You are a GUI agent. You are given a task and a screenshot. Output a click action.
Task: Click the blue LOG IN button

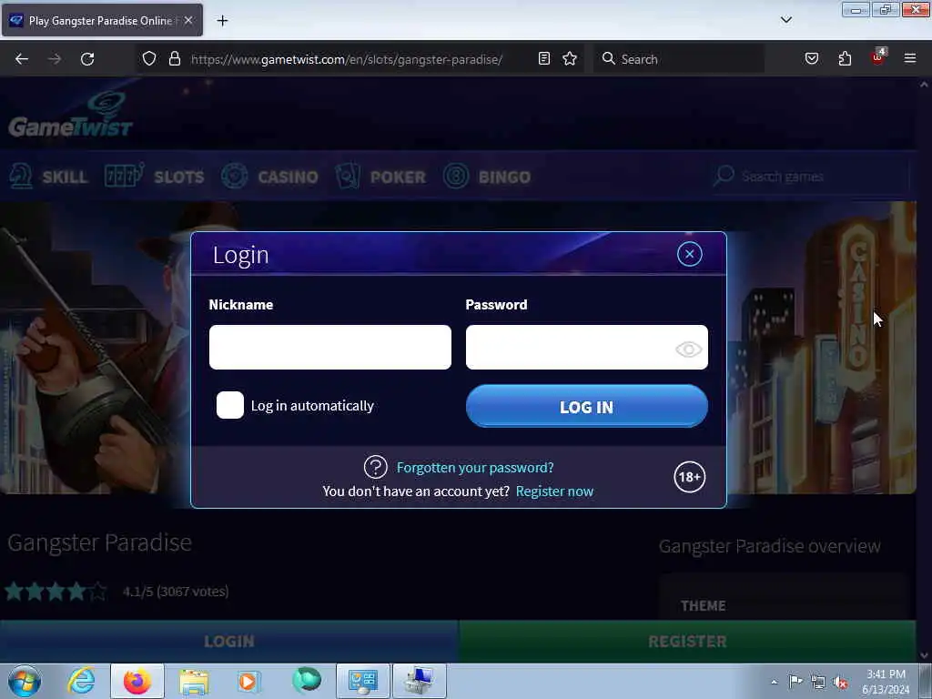[x=587, y=407]
